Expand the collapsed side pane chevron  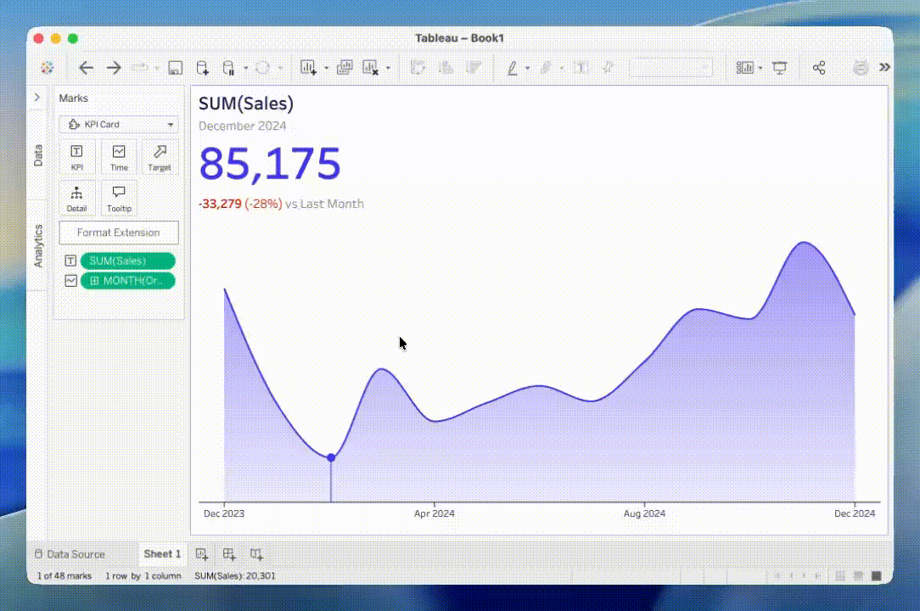pos(36,98)
